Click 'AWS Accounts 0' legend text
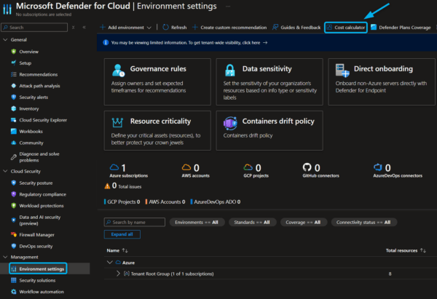Viewport: 437px width, 299px height. click(x=167, y=202)
